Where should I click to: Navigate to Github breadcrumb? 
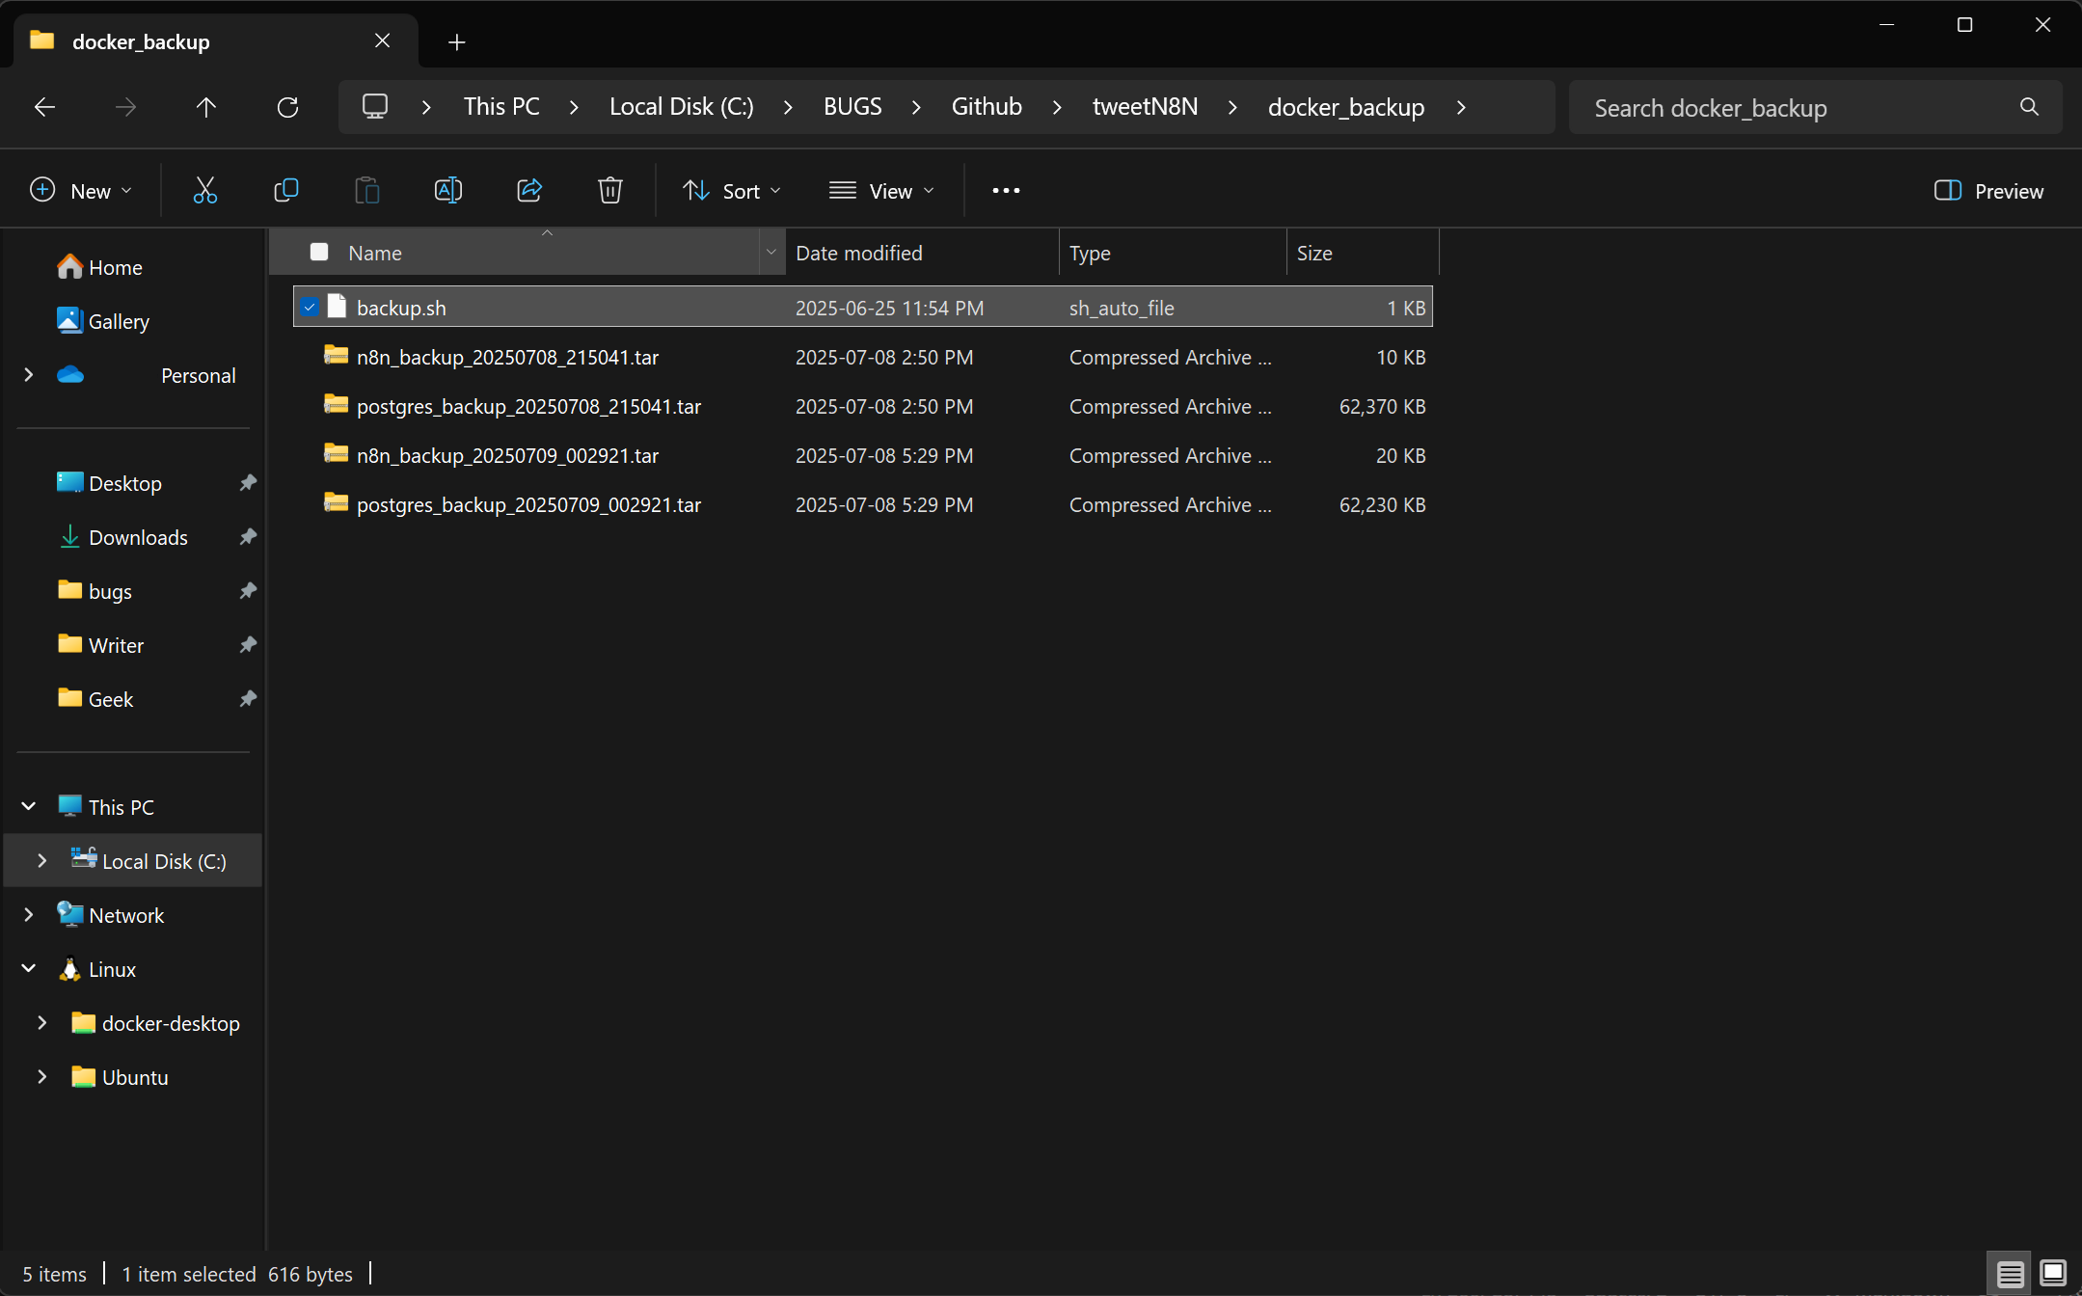987,106
